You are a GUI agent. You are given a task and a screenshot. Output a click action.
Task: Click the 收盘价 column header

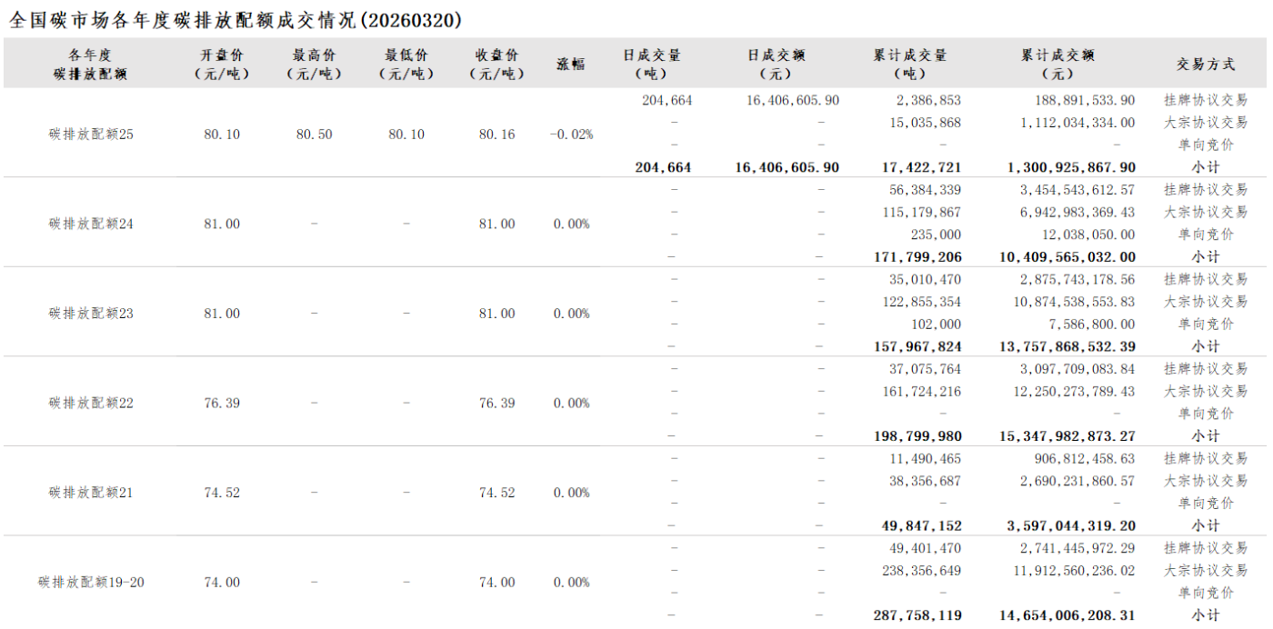tap(496, 65)
